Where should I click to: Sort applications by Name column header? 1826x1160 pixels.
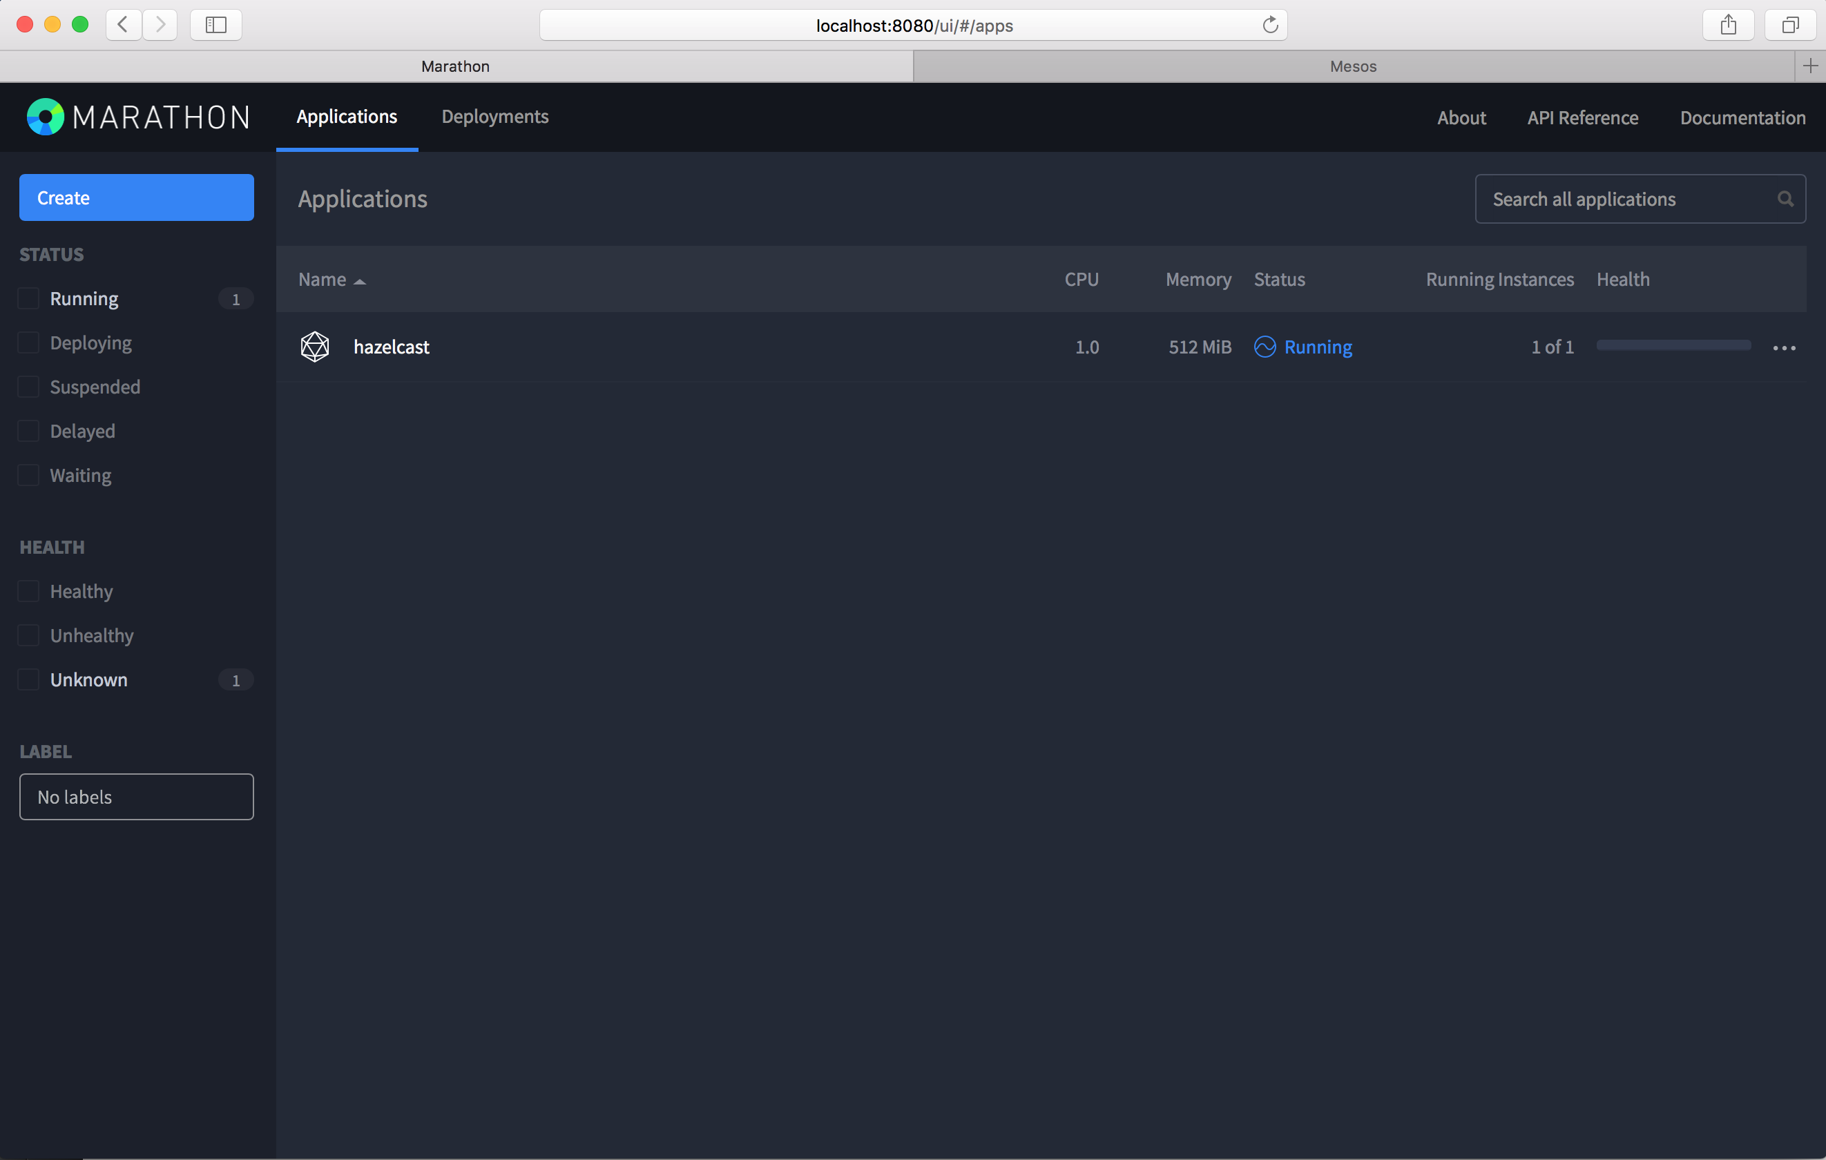(x=323, y=280)
